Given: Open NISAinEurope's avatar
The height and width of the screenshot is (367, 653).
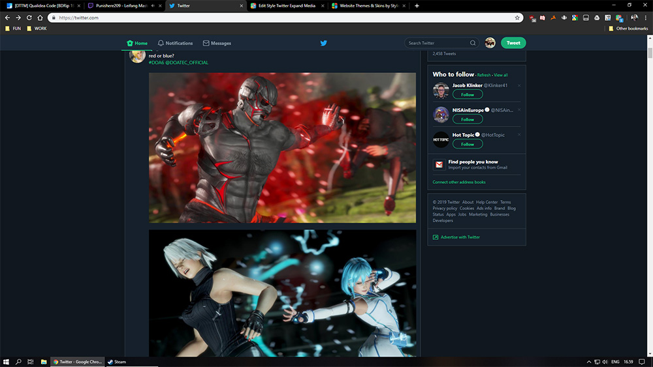Looking at the screenshot, I should coord(441,115).
